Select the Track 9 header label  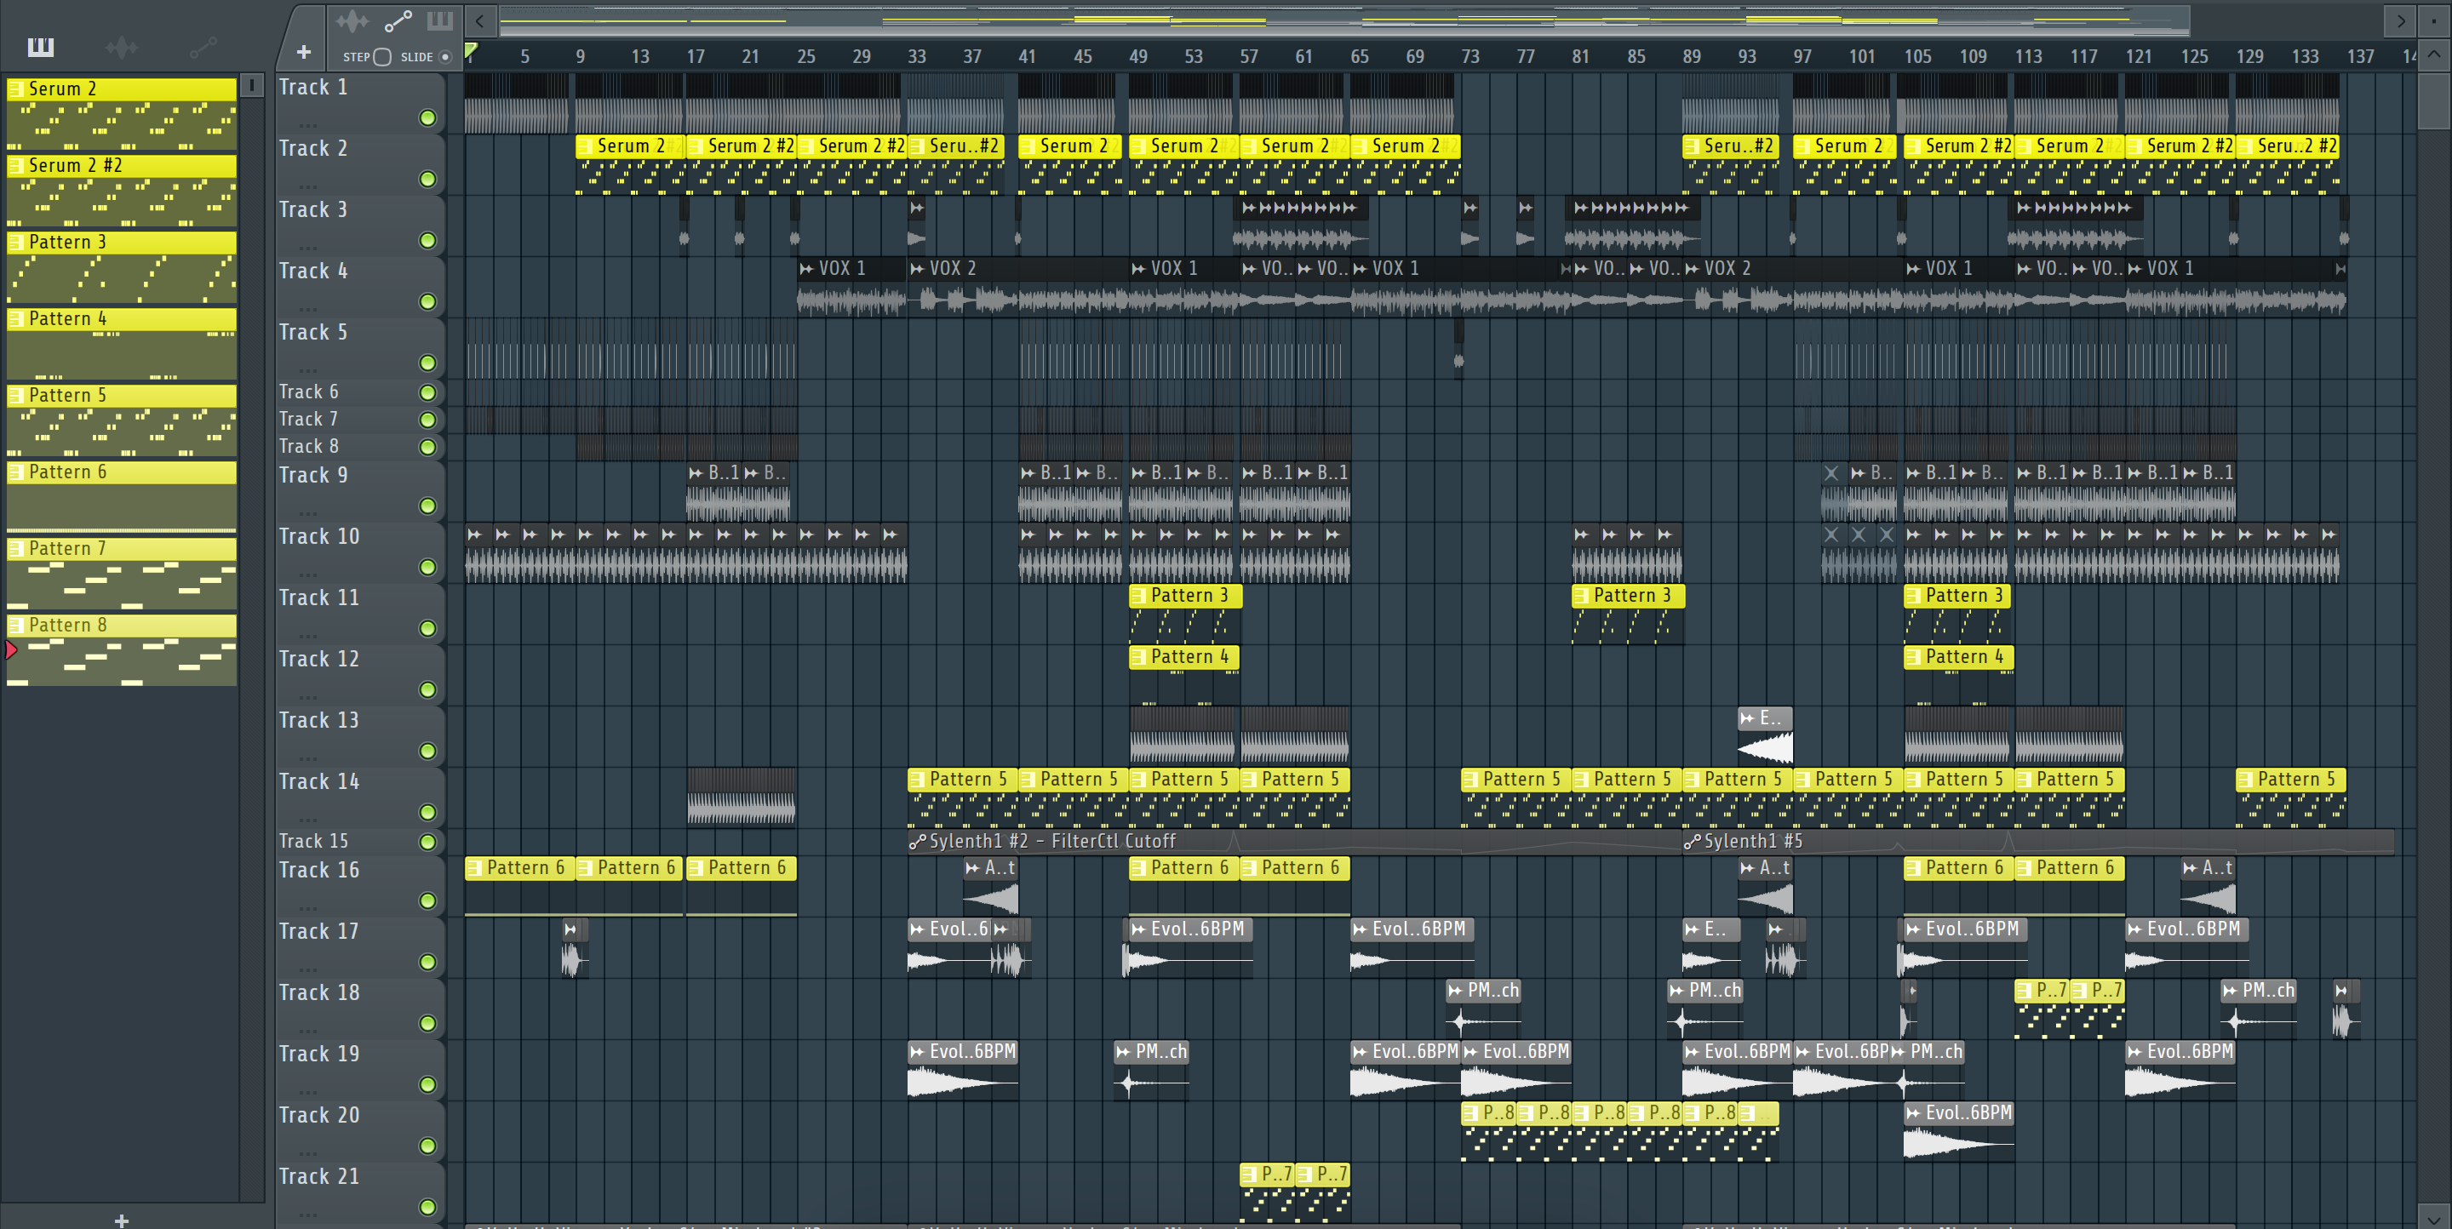313,476
